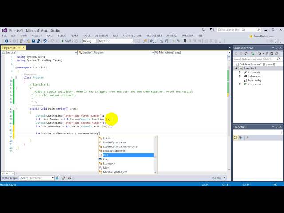Click the Find in Files magnifier icon
The image size is (284, 213).
coord(152,41)
